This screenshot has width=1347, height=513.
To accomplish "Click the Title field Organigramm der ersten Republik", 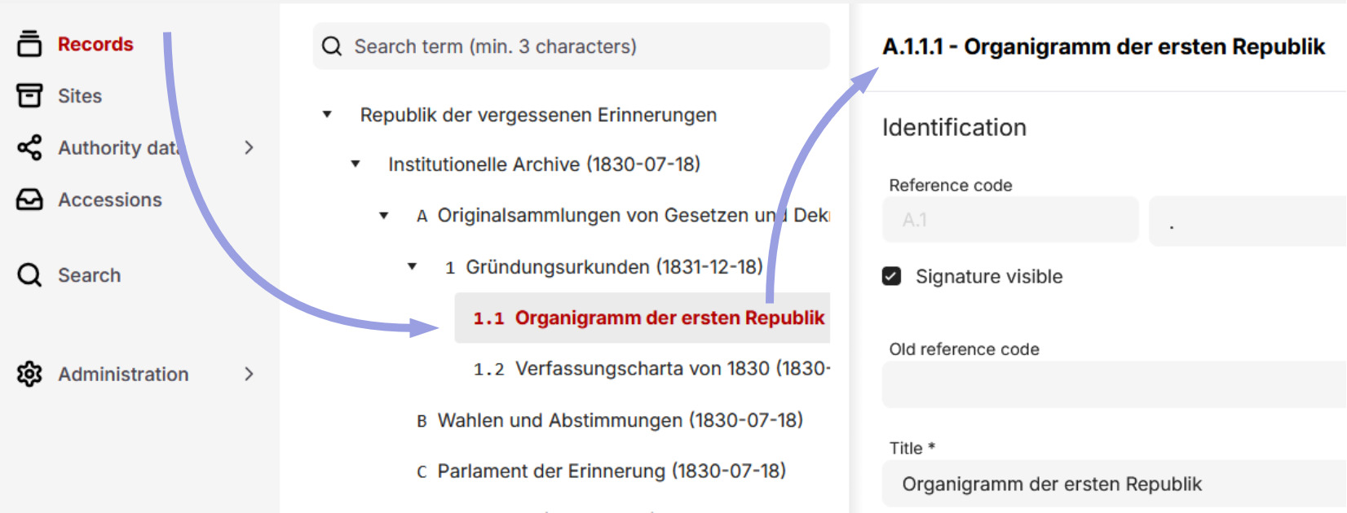I will click(1114, 484).
